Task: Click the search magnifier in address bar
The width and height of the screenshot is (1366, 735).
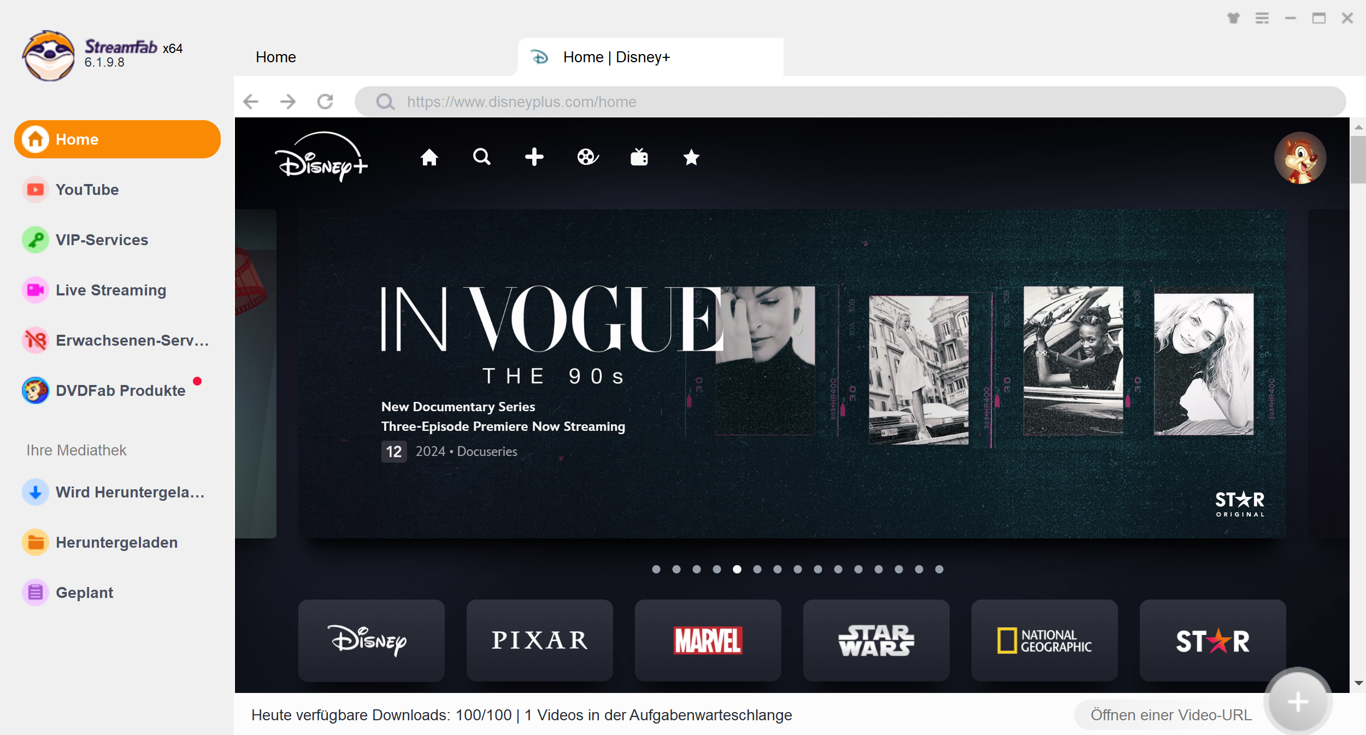Action: [385, 102]
